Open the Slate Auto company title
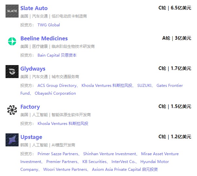 point(34,8)
